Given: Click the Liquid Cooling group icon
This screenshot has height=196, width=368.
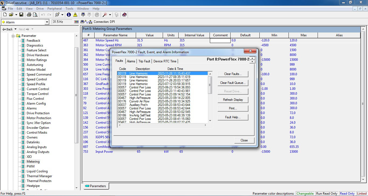Looking at the screenshot, I should click(x=23, y=171).
